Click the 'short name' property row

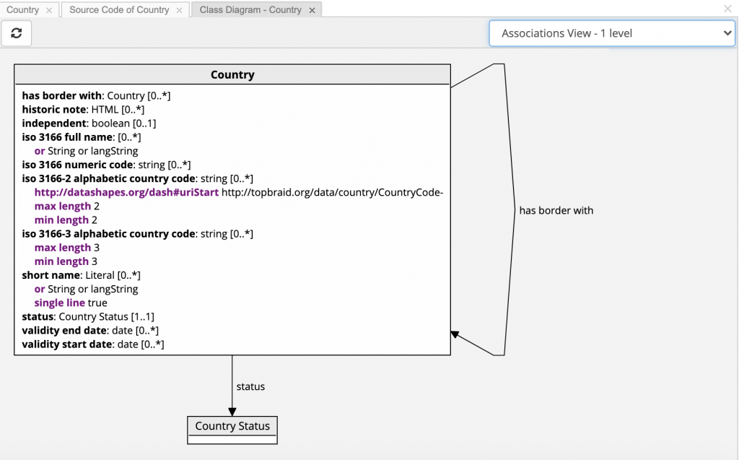[x=81, y=275]
